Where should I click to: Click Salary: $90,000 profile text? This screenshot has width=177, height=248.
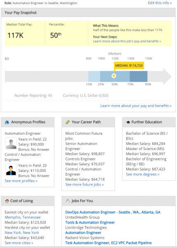31,144
